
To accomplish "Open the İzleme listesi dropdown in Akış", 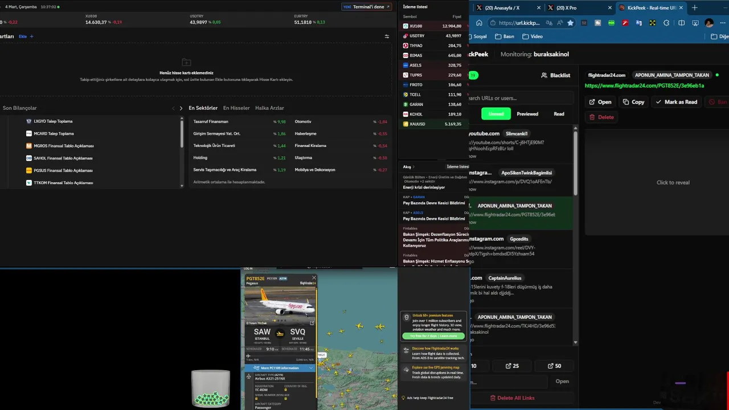I will click(x=457, y=167).
